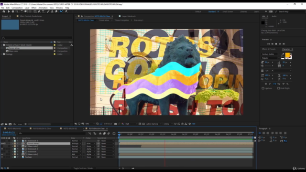Open the graph editor icon in timeline

click(x=114, y=134)
